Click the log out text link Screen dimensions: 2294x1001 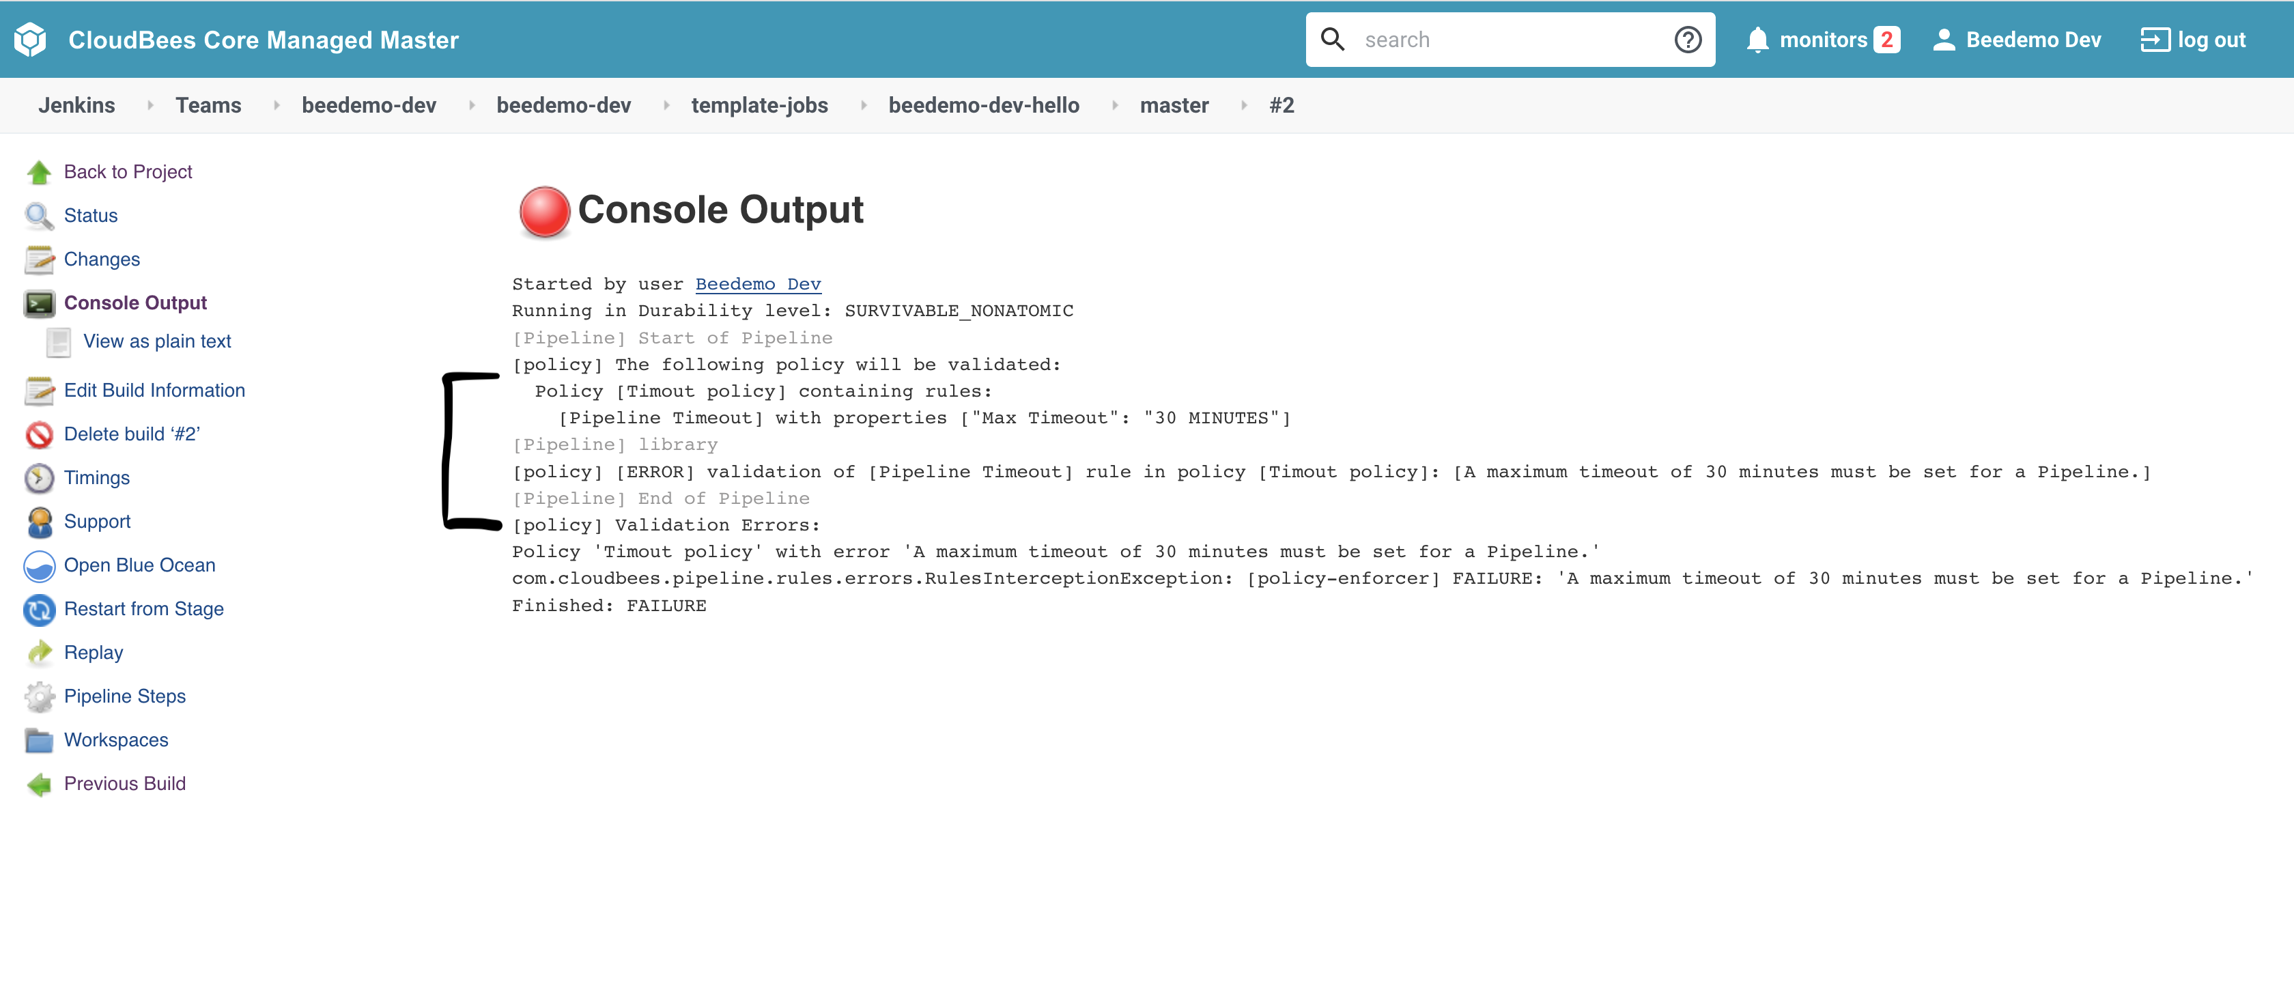2211,40
